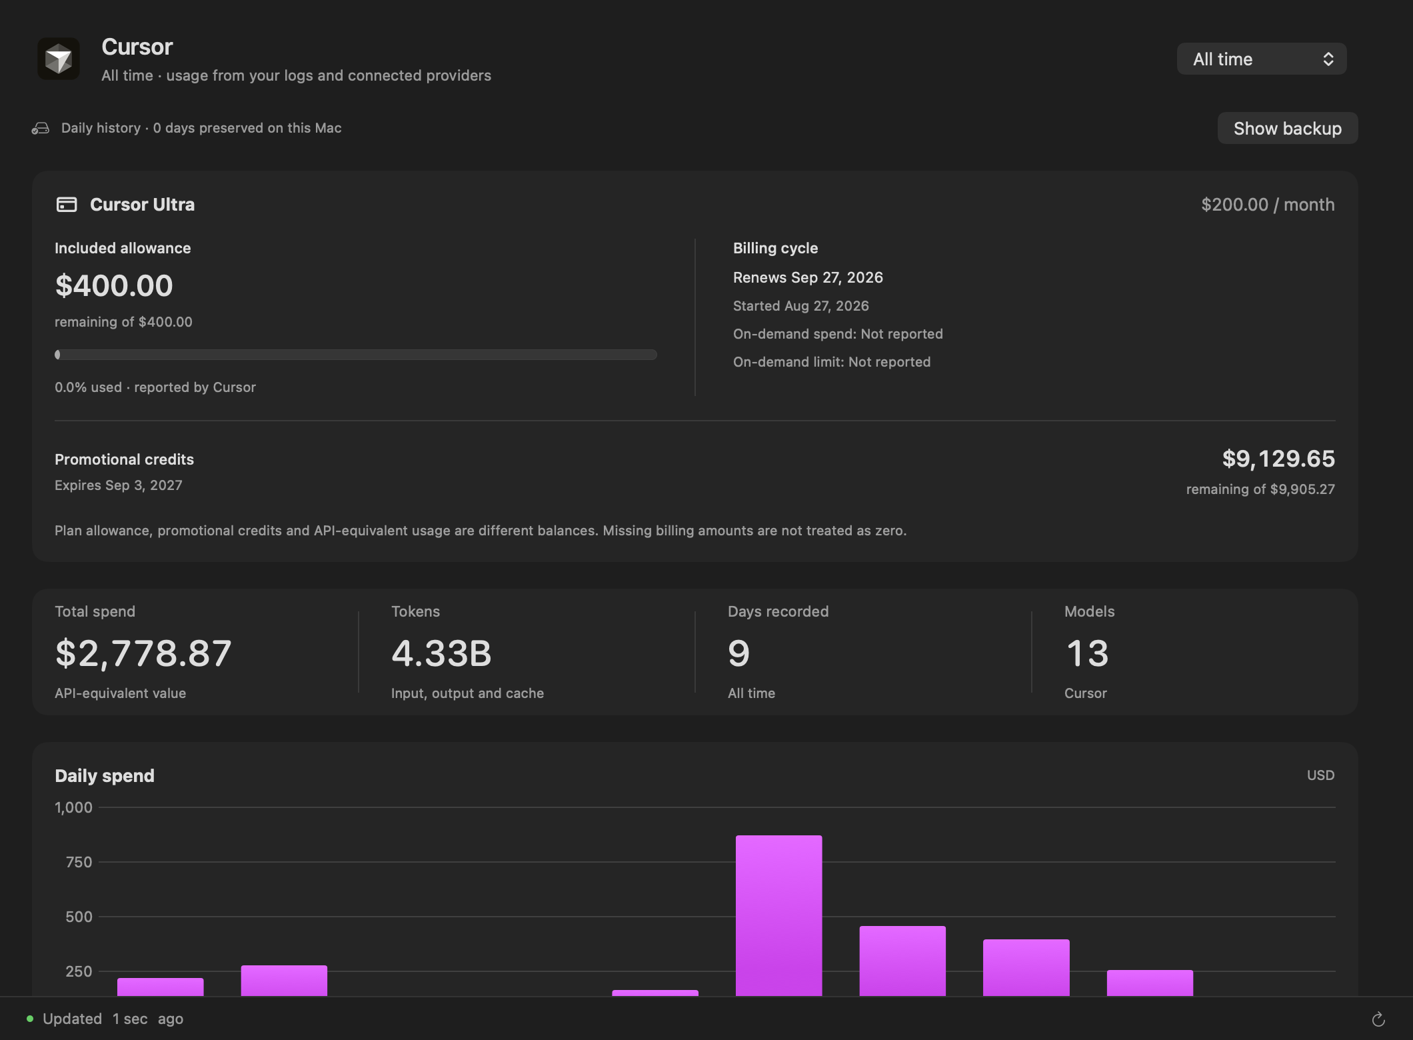The height and width of the screenshot is (1040, 1413).
Task: Click On-demand limit: Not reported
Action: tap(832, 362)
